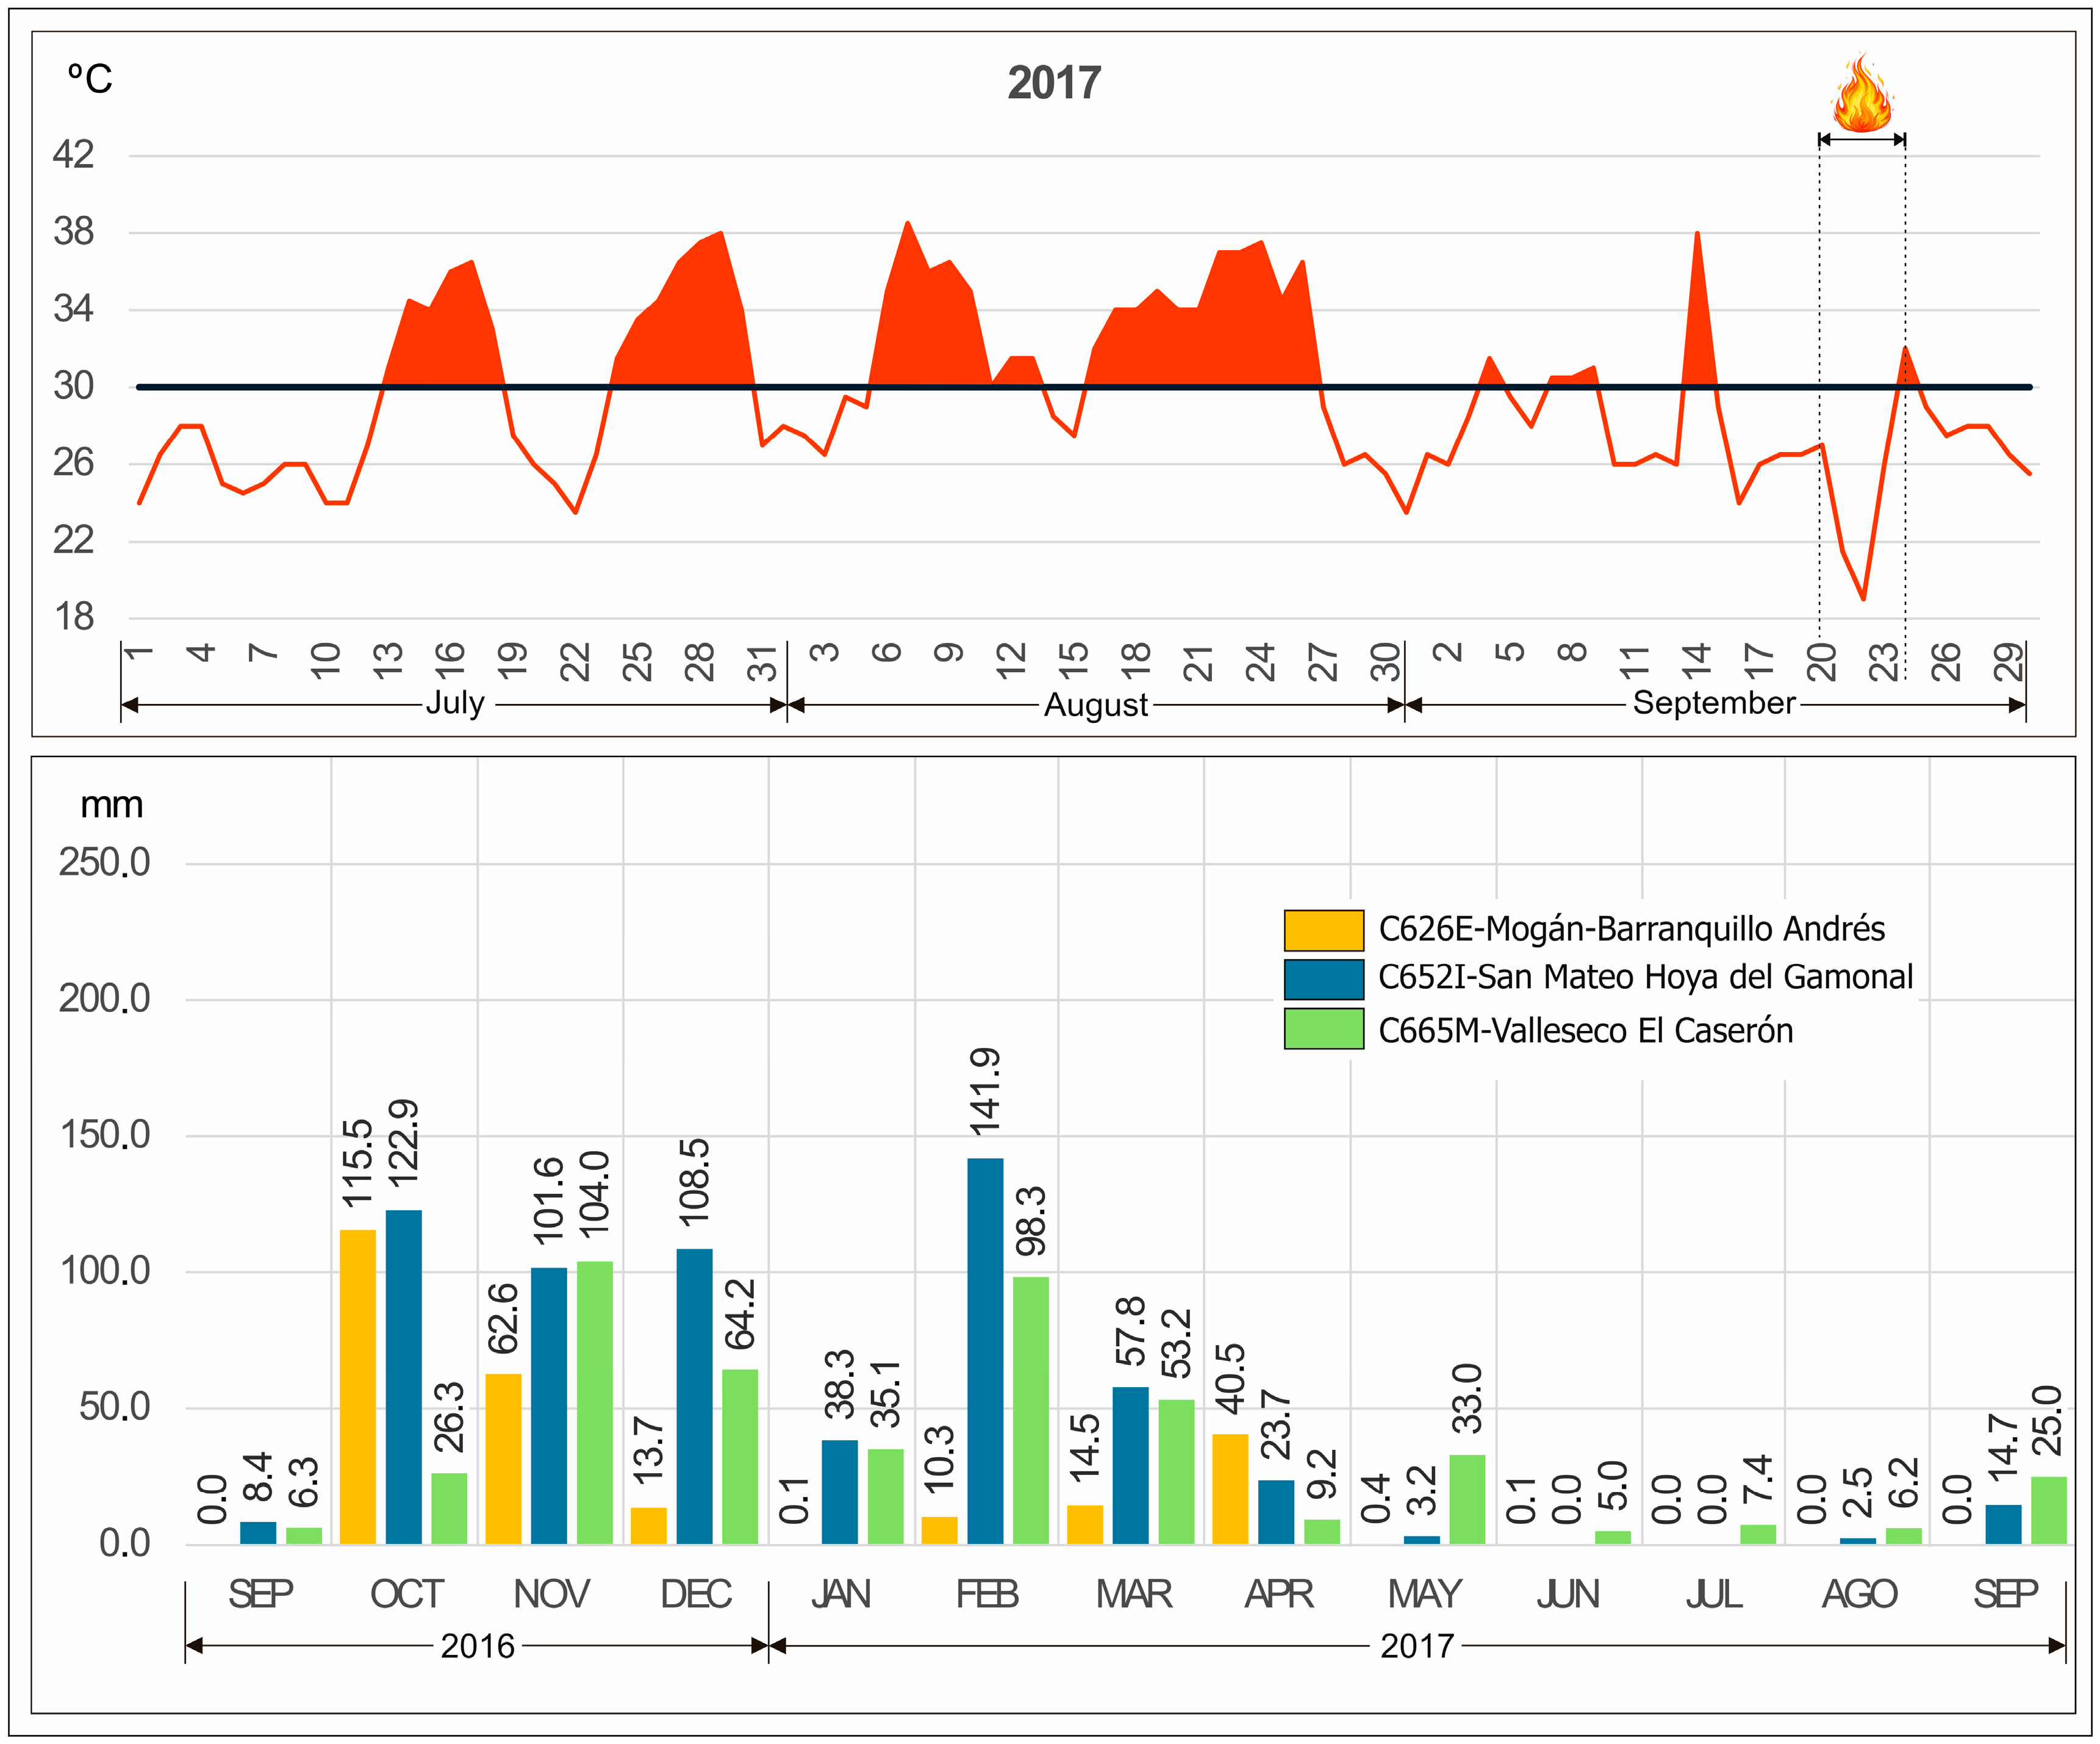
Task: Click the 57.8 value label in MAR
Action: click(x=1130, y=1331)
